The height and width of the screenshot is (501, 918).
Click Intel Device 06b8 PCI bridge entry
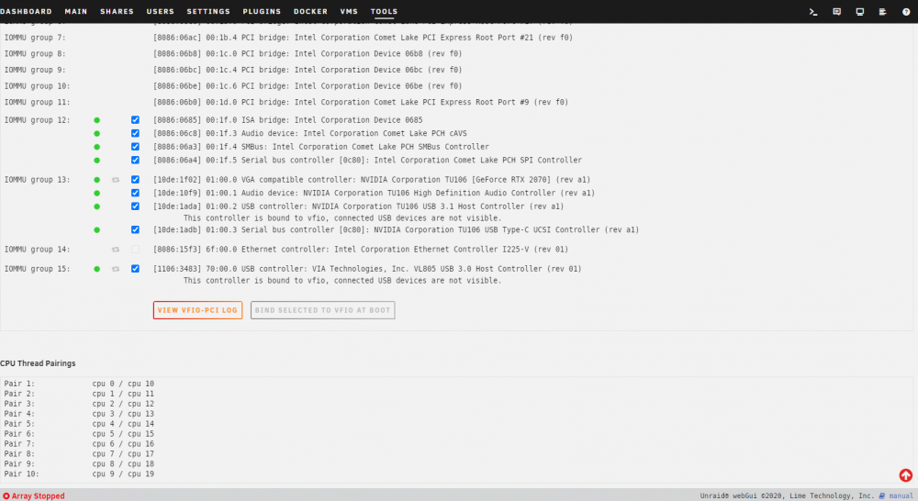coord(308,54)
